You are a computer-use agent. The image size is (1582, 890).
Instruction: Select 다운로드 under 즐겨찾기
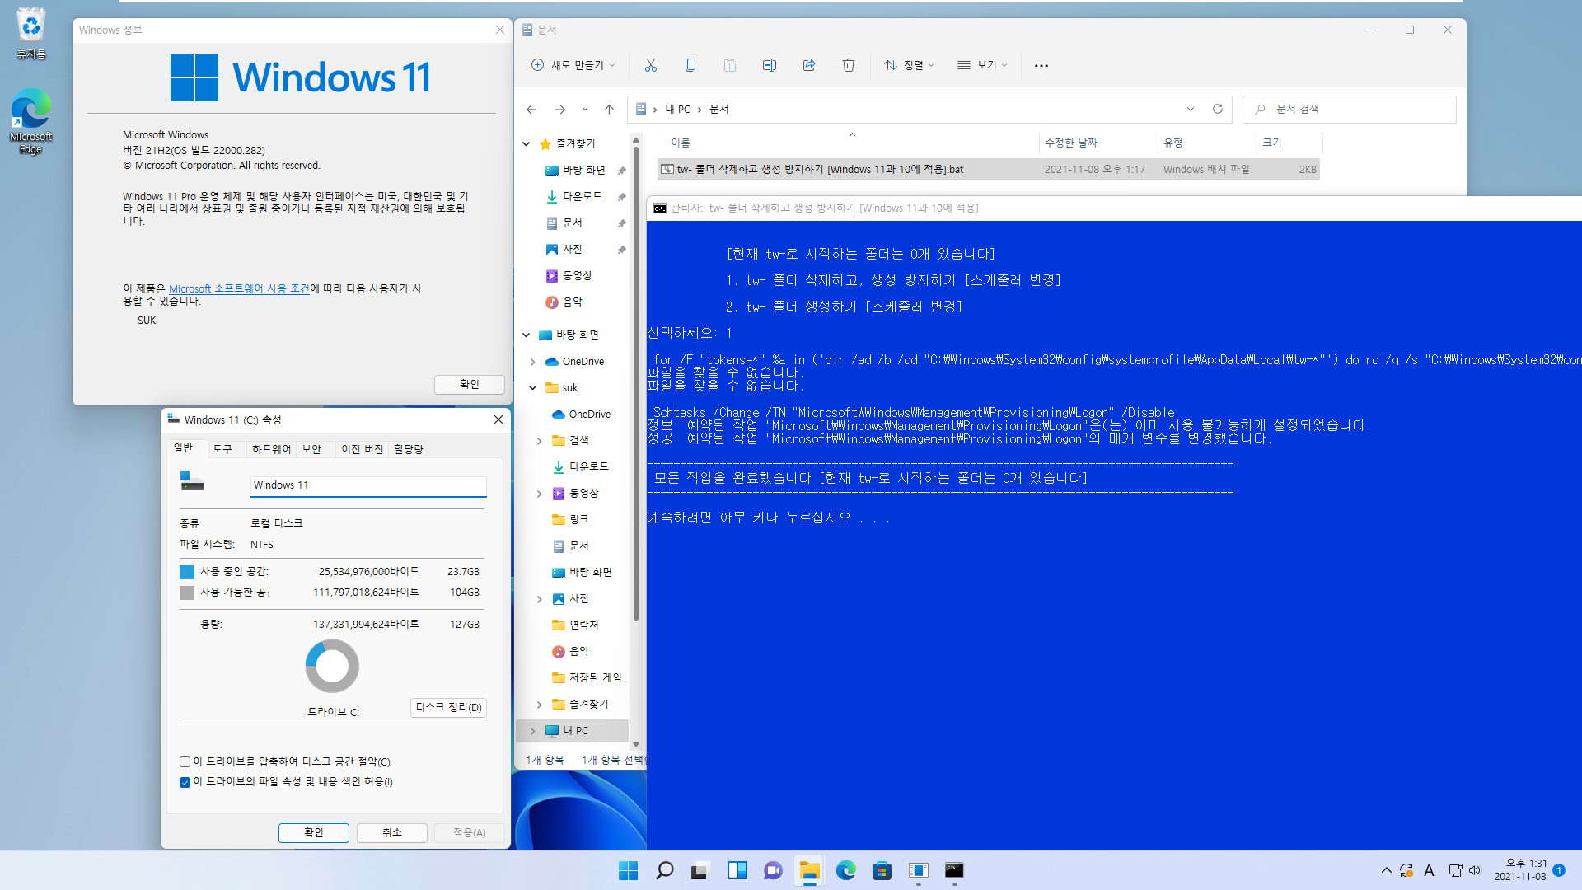(x=582, y=196)
